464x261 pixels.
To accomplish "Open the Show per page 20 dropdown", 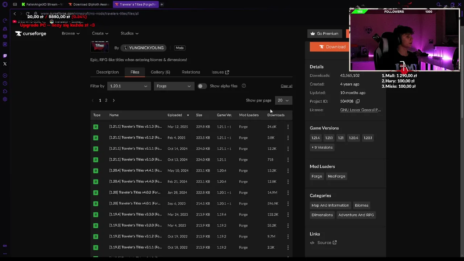I will pos(283,100).
